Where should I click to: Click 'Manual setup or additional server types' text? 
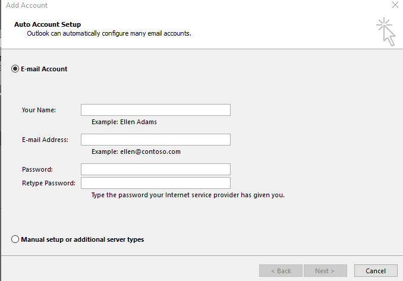coord(82,239)
